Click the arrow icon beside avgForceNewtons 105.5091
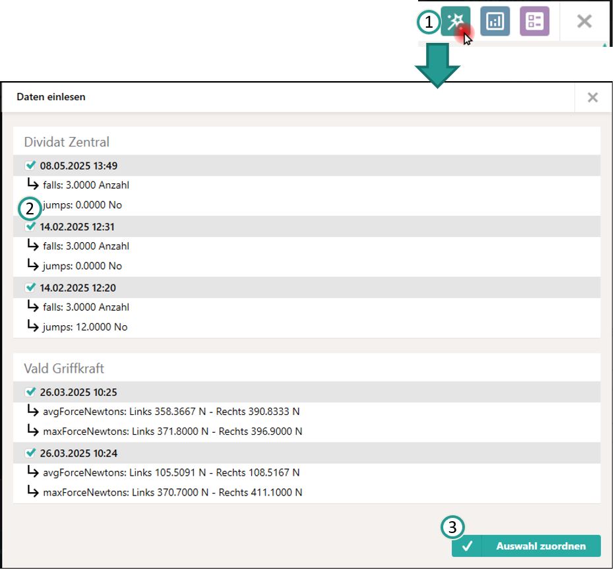 click(33, 472)
